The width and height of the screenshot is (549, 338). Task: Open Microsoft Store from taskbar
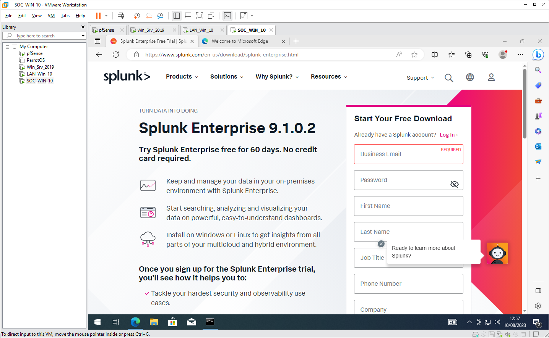point(173,322)
